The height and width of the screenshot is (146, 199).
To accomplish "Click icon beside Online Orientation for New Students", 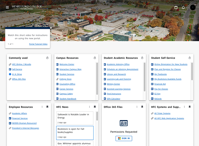I will [x=152, y=64].
